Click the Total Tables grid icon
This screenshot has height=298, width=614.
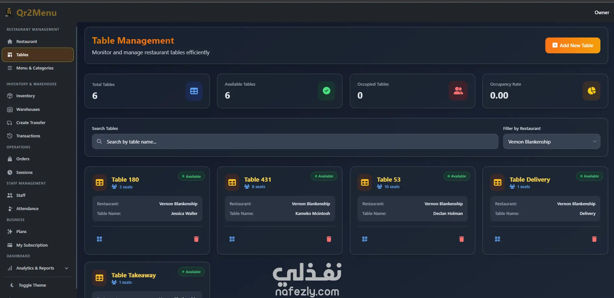[194, 91]
